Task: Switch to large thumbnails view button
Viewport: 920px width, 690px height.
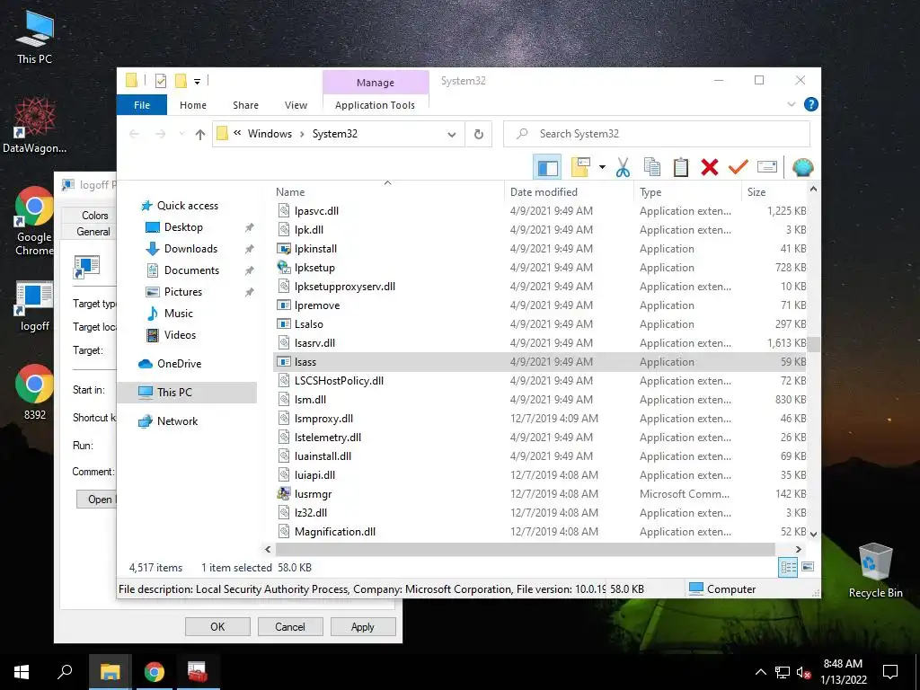Action: pos(808,567)
